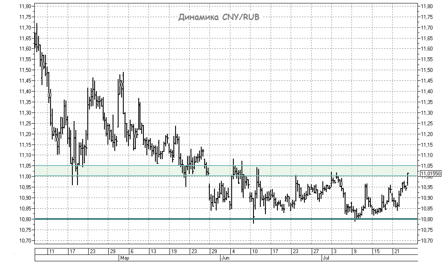Click 10,70 on the left price axis
The height and width of the screenshot is (266, 444).
(x=26, y=240)
